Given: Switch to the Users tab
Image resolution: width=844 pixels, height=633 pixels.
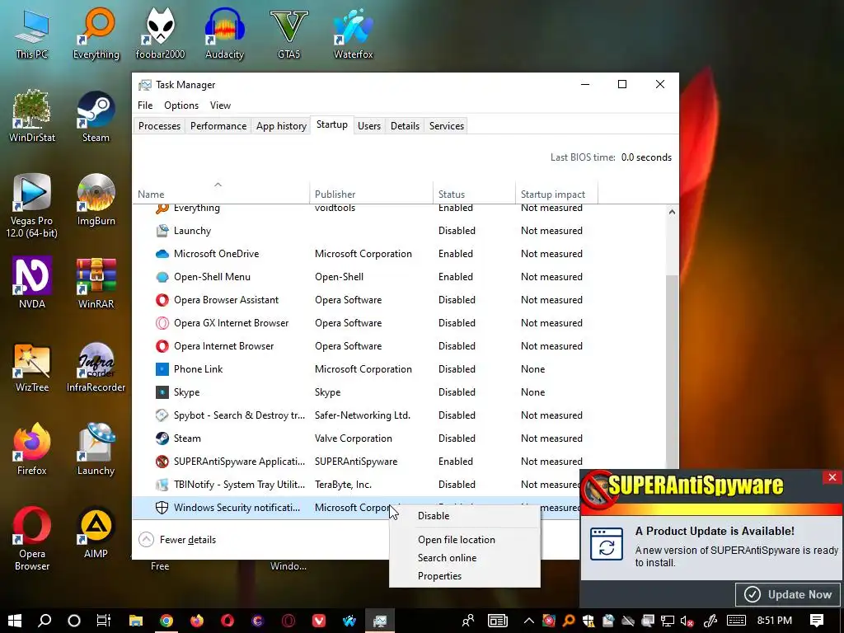Looking at the screenshot, I should [x=368, y=126].
